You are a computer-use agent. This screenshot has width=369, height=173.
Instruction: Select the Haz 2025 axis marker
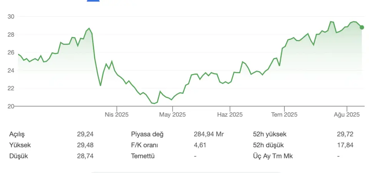click(x=230, y=115)
